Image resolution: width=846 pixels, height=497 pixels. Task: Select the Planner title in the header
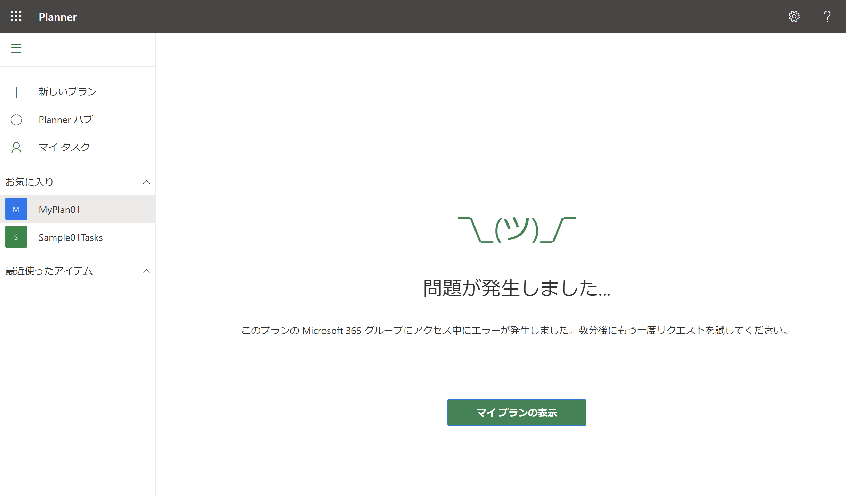(58, 16)
